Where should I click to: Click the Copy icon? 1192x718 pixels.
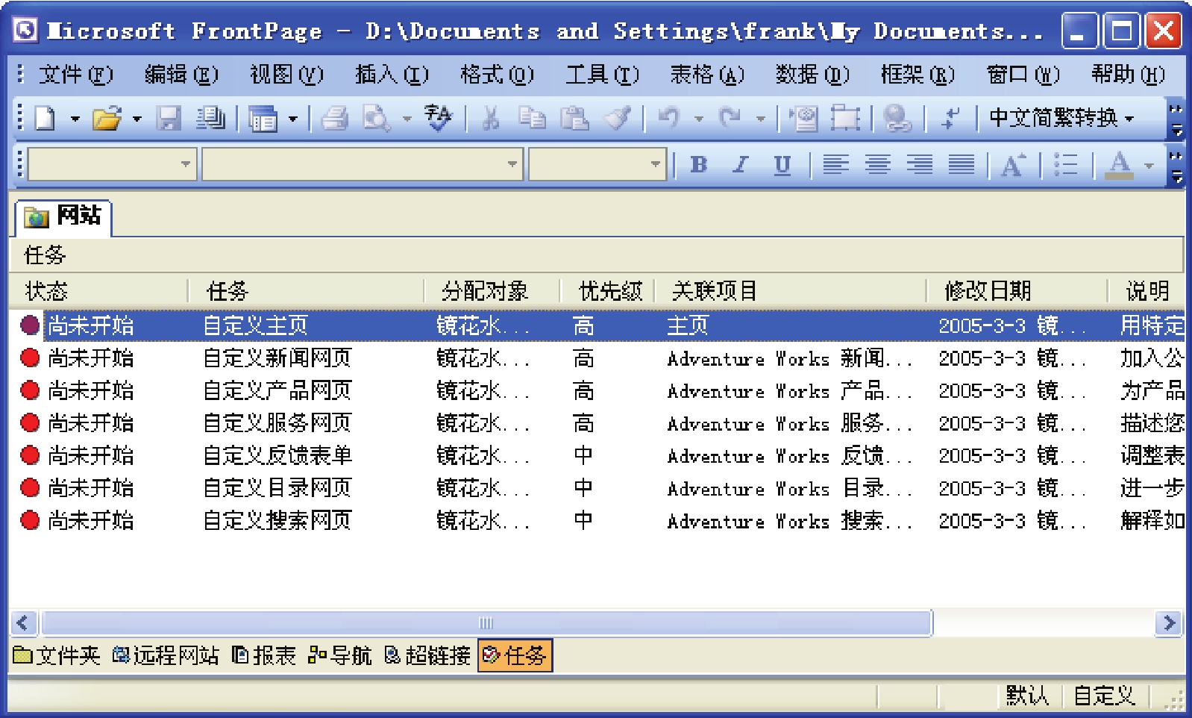point(532,118)
